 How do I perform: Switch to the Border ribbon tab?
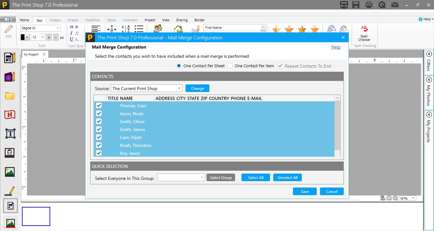coord(200,20)
